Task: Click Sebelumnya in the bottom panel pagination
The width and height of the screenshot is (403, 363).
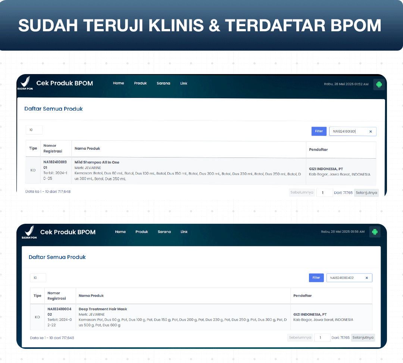Action: pyautogui.click(x=300, y=338)
